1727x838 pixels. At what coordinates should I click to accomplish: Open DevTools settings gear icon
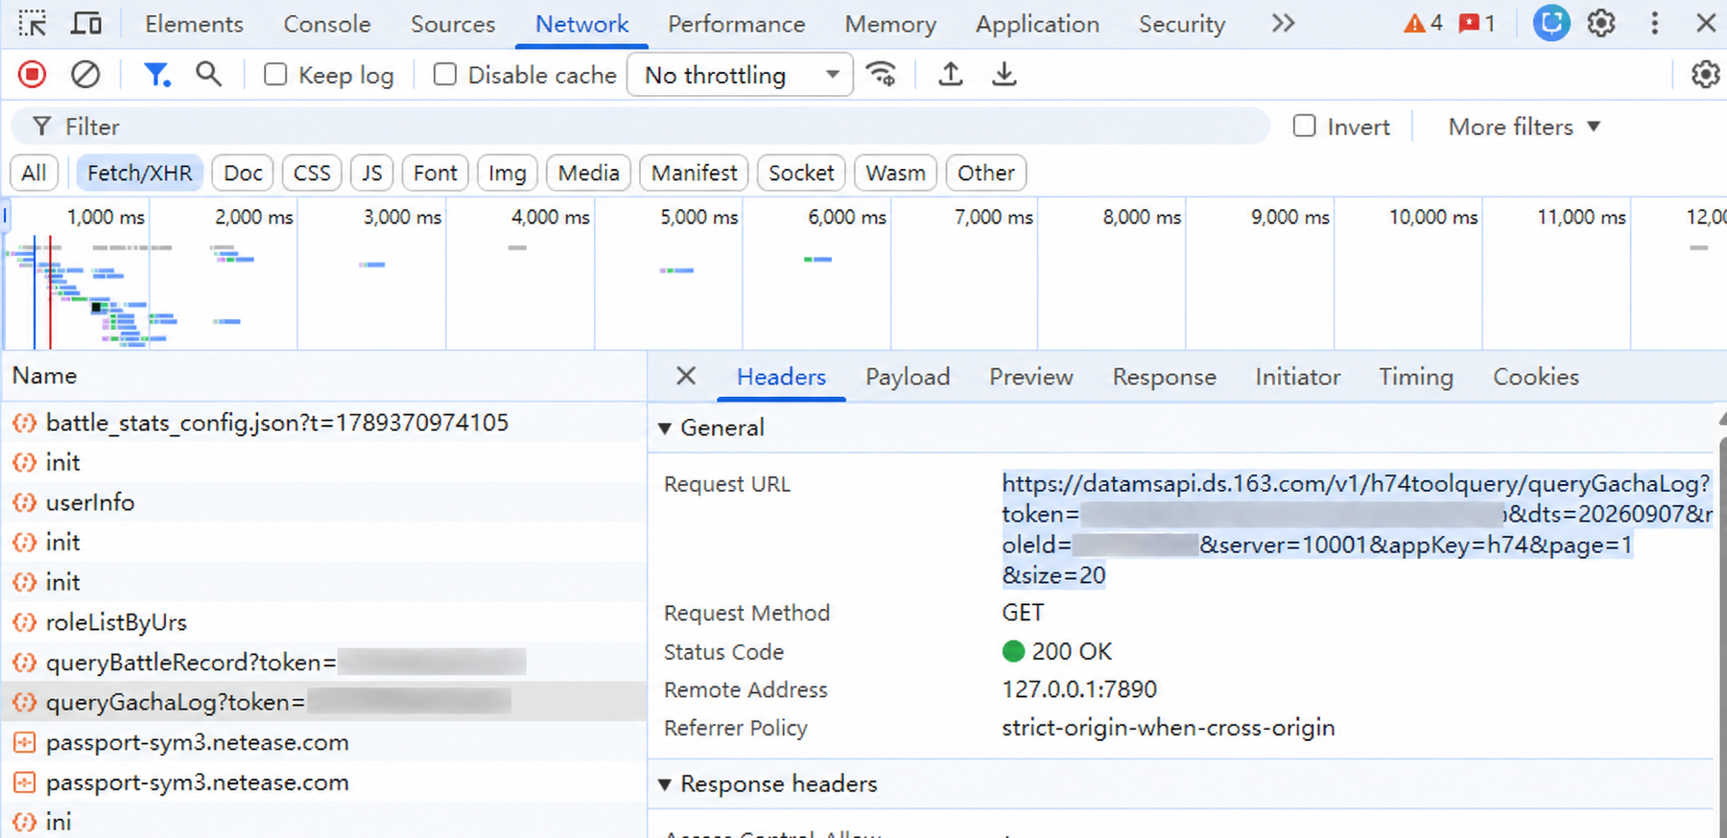(x=1601, y=23)
